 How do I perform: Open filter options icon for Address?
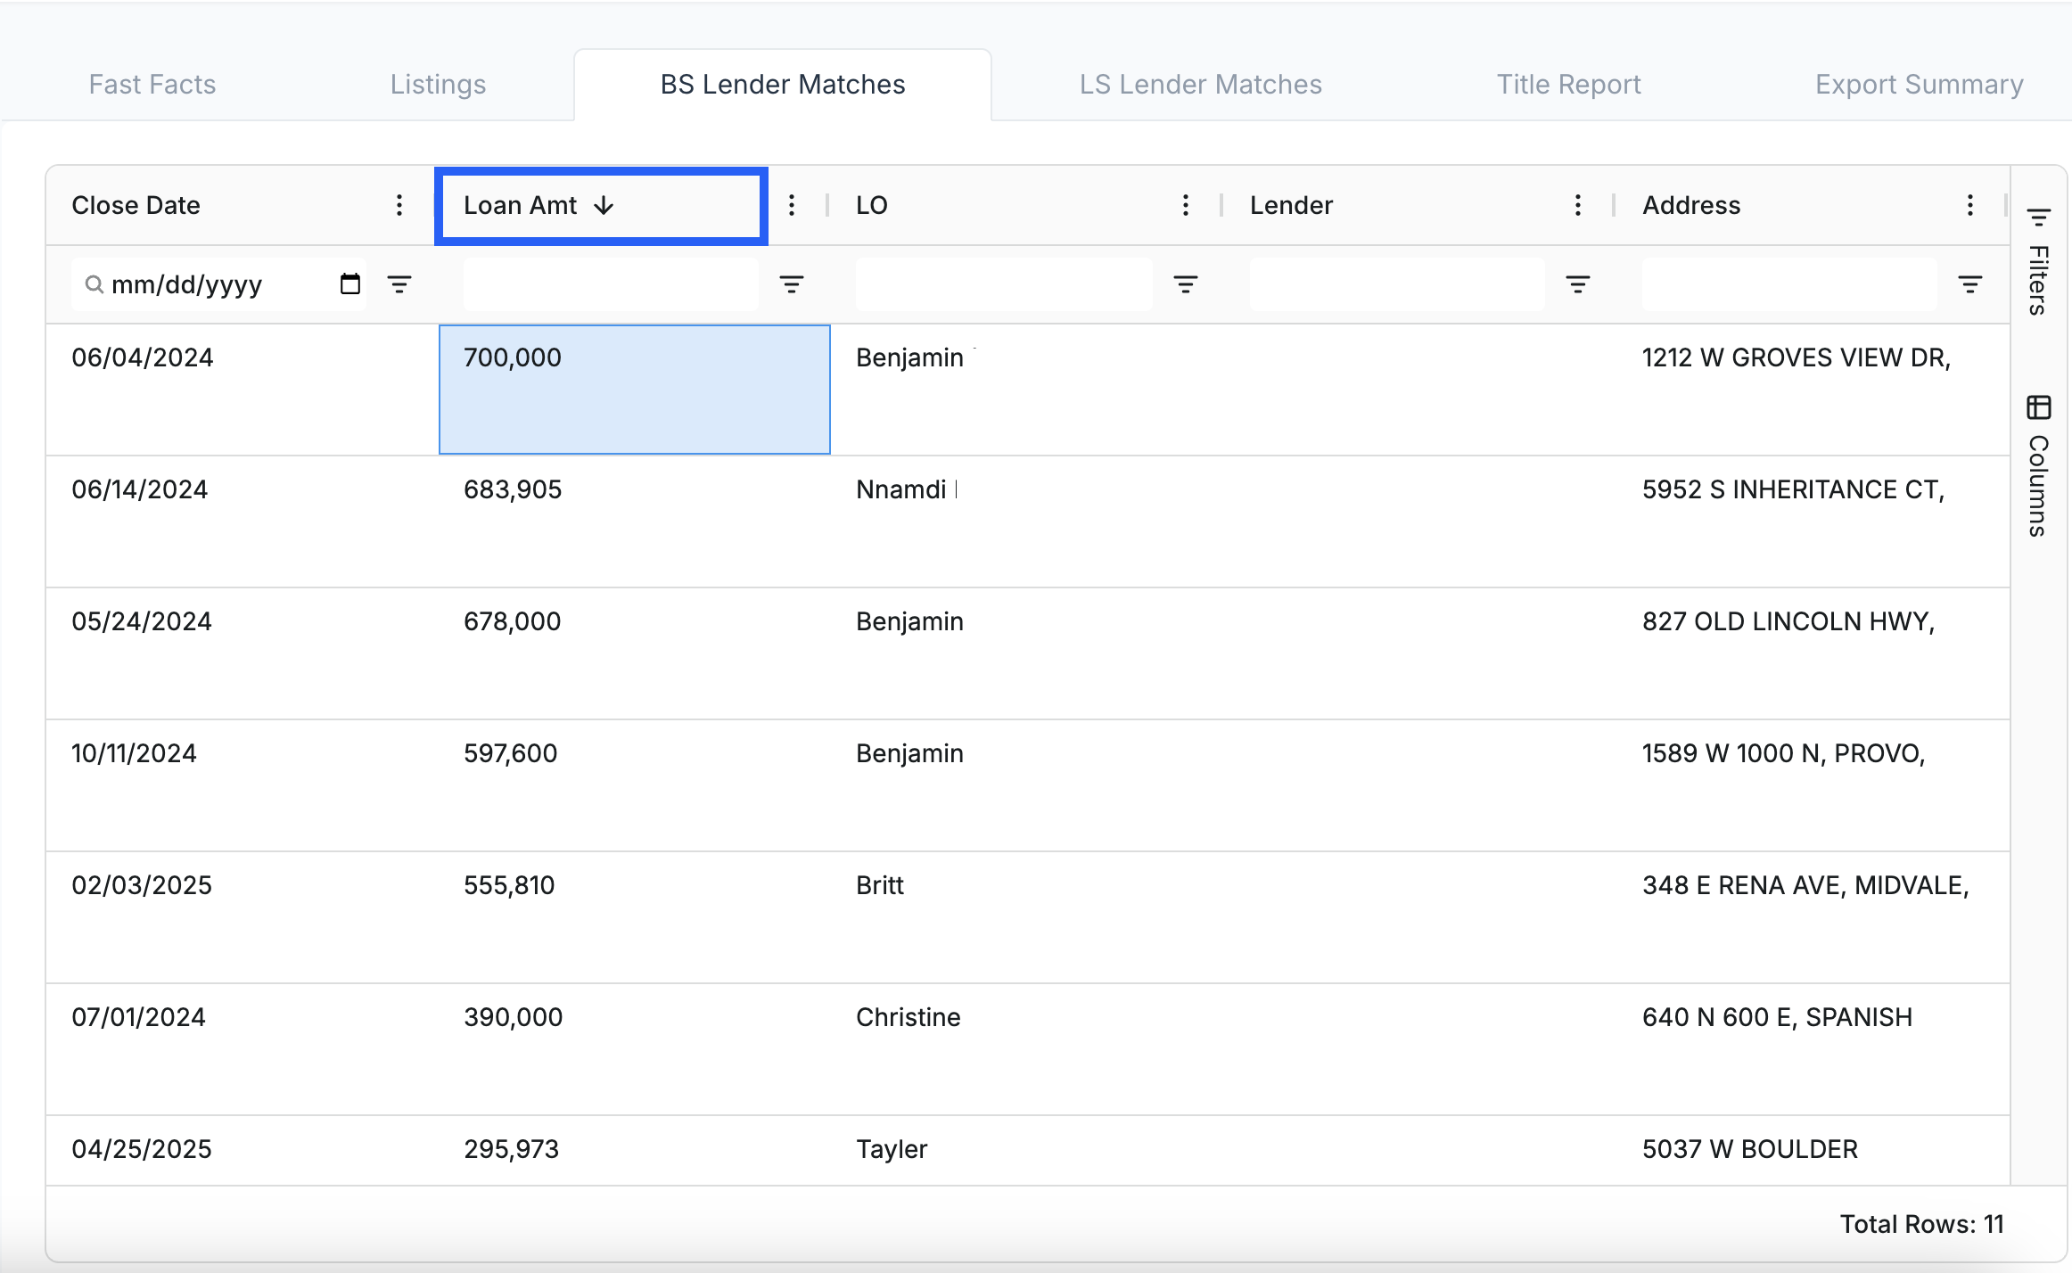1969,284
